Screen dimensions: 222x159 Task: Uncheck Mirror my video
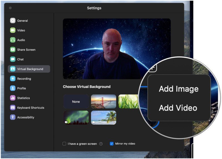(x=112, y=144)
